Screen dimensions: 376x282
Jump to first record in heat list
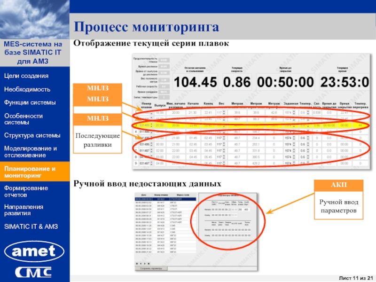[x=137, y=264]
